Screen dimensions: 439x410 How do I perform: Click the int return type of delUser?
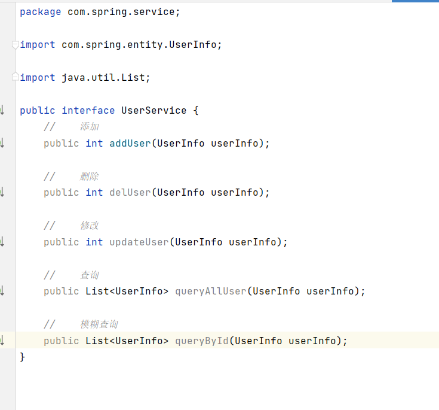point(94,193)
